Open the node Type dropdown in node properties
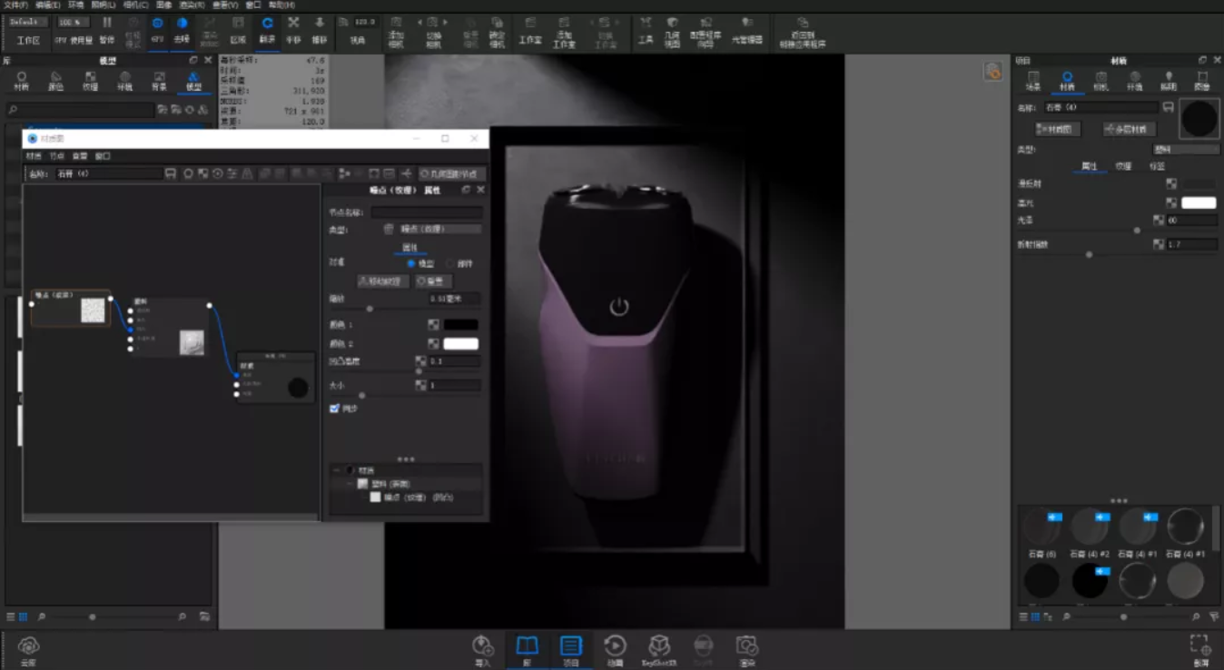 (432, 230)
